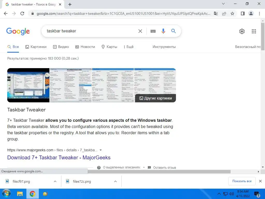
Task: Click the Chrome taskbar icon
Action: point(32,194)
